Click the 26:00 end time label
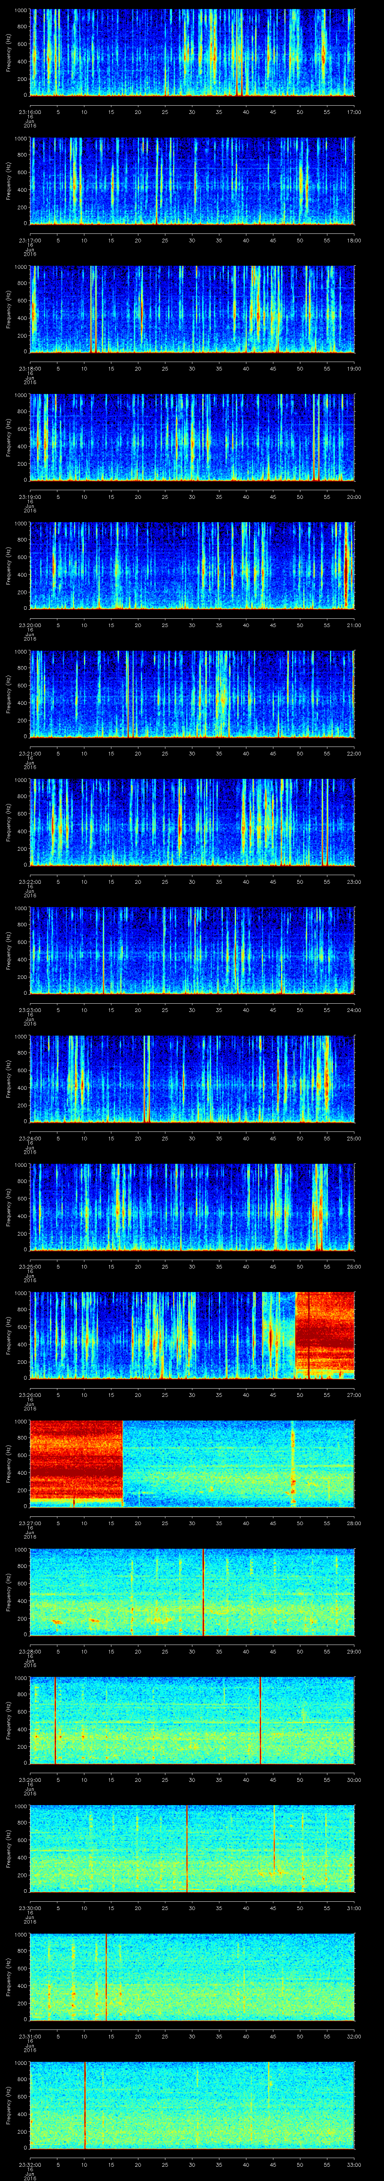 tap(354, 1266)
